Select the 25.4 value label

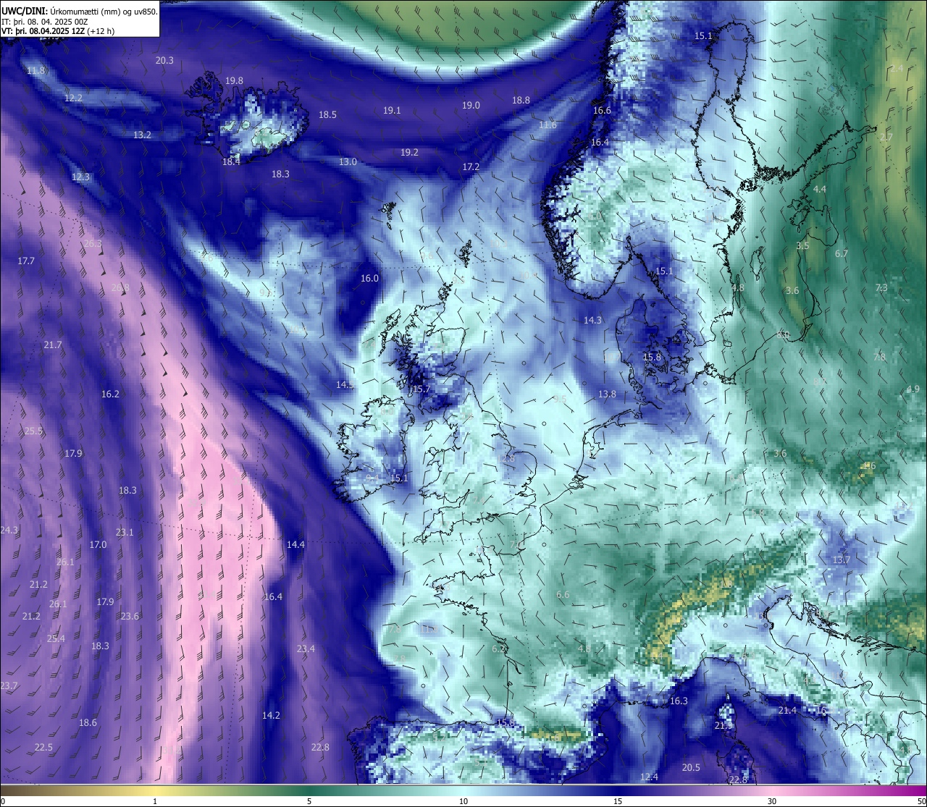56,639
